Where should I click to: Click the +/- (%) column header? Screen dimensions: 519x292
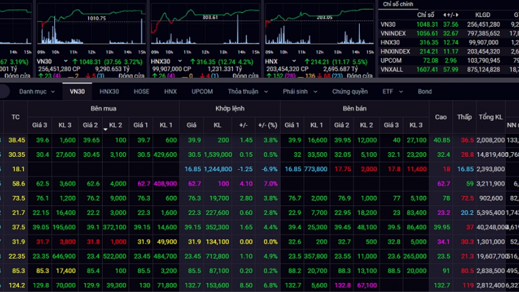(x=267, y=125)
